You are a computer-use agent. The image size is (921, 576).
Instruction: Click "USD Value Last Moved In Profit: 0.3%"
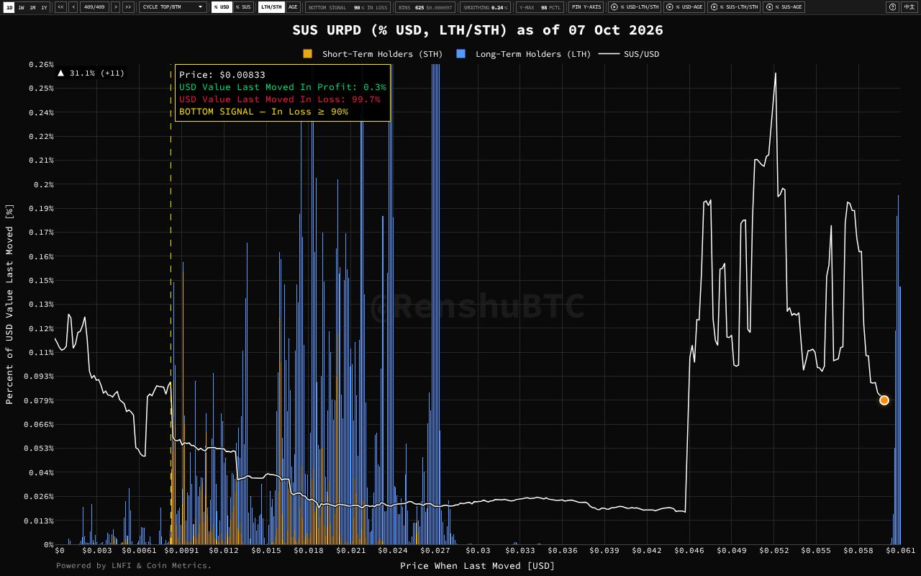pos(283,86)
